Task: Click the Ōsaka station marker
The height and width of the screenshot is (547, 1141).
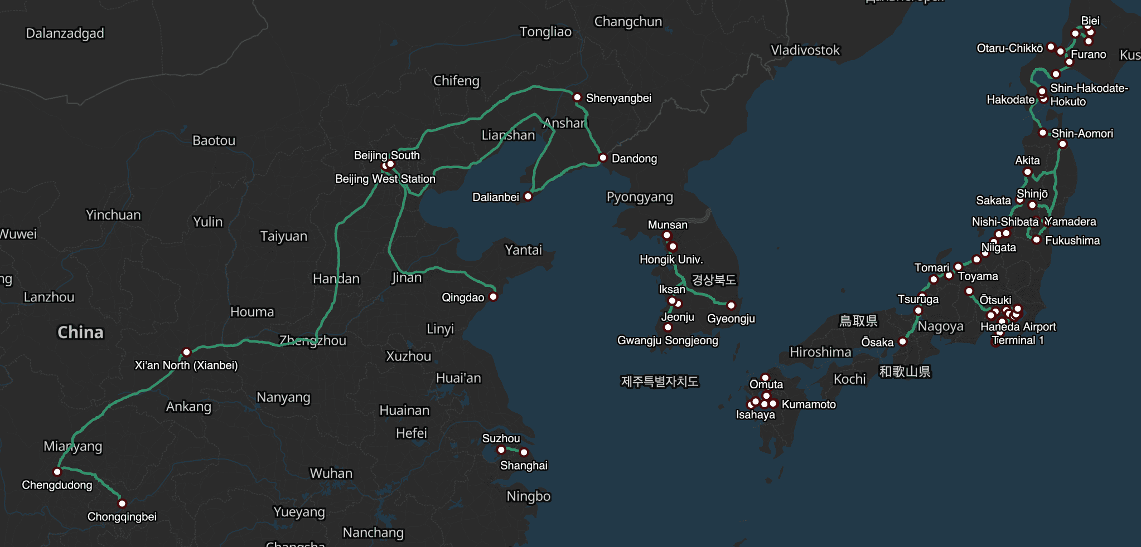Action: click(902, 342)
